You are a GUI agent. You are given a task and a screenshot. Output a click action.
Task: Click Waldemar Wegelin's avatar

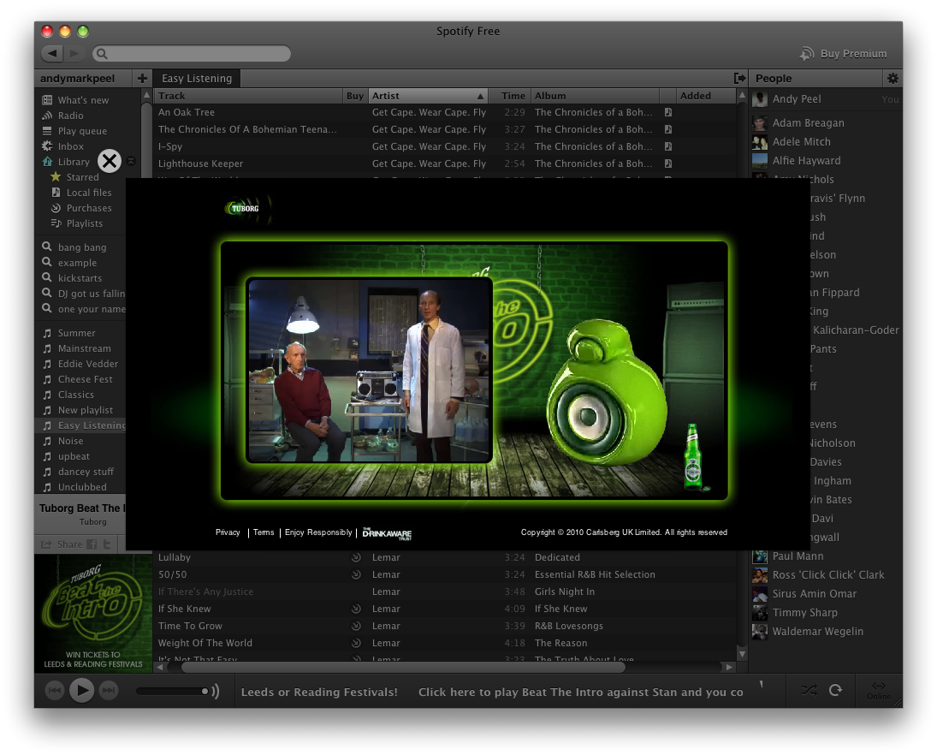tap(760, 631)
